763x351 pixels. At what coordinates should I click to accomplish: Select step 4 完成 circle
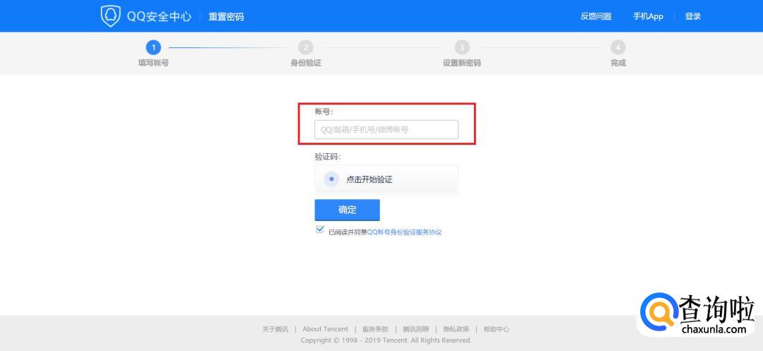[x=618, y=47]
